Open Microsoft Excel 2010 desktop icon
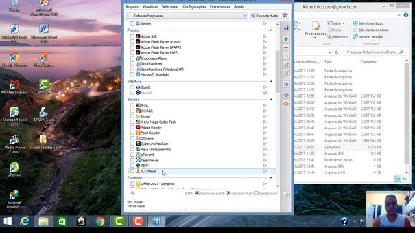Screen dimensions: 415x233 click(x=14, y=116)
